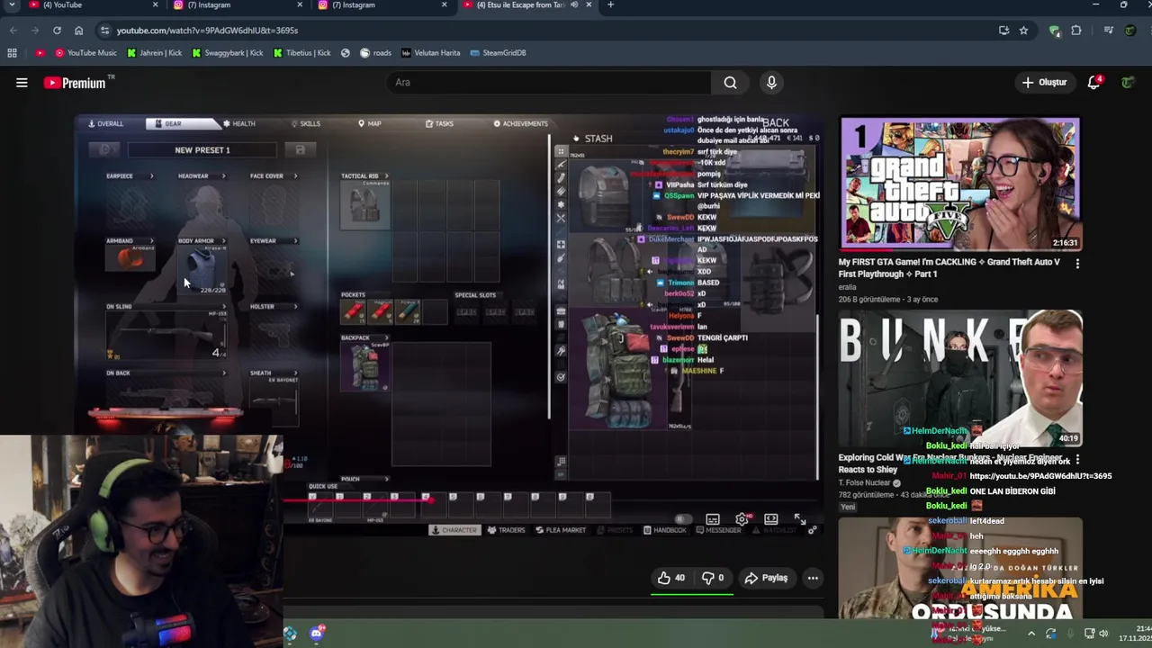The width and height of the screenshot is (1152, 648).
Task: Select the Kirasa-N body armor item
Action: point(202,269)
